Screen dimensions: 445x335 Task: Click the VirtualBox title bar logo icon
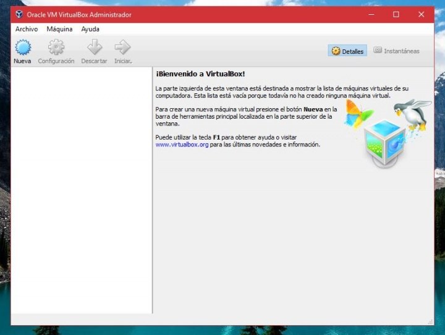19,14
